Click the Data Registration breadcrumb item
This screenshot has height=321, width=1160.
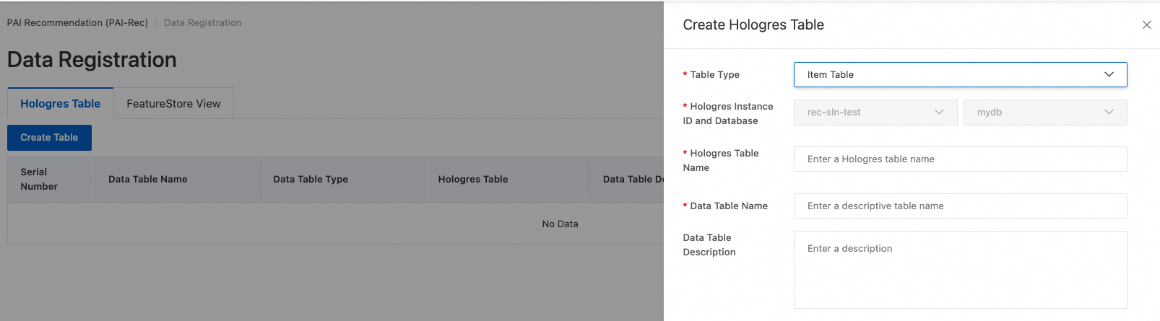pos(202,22)
